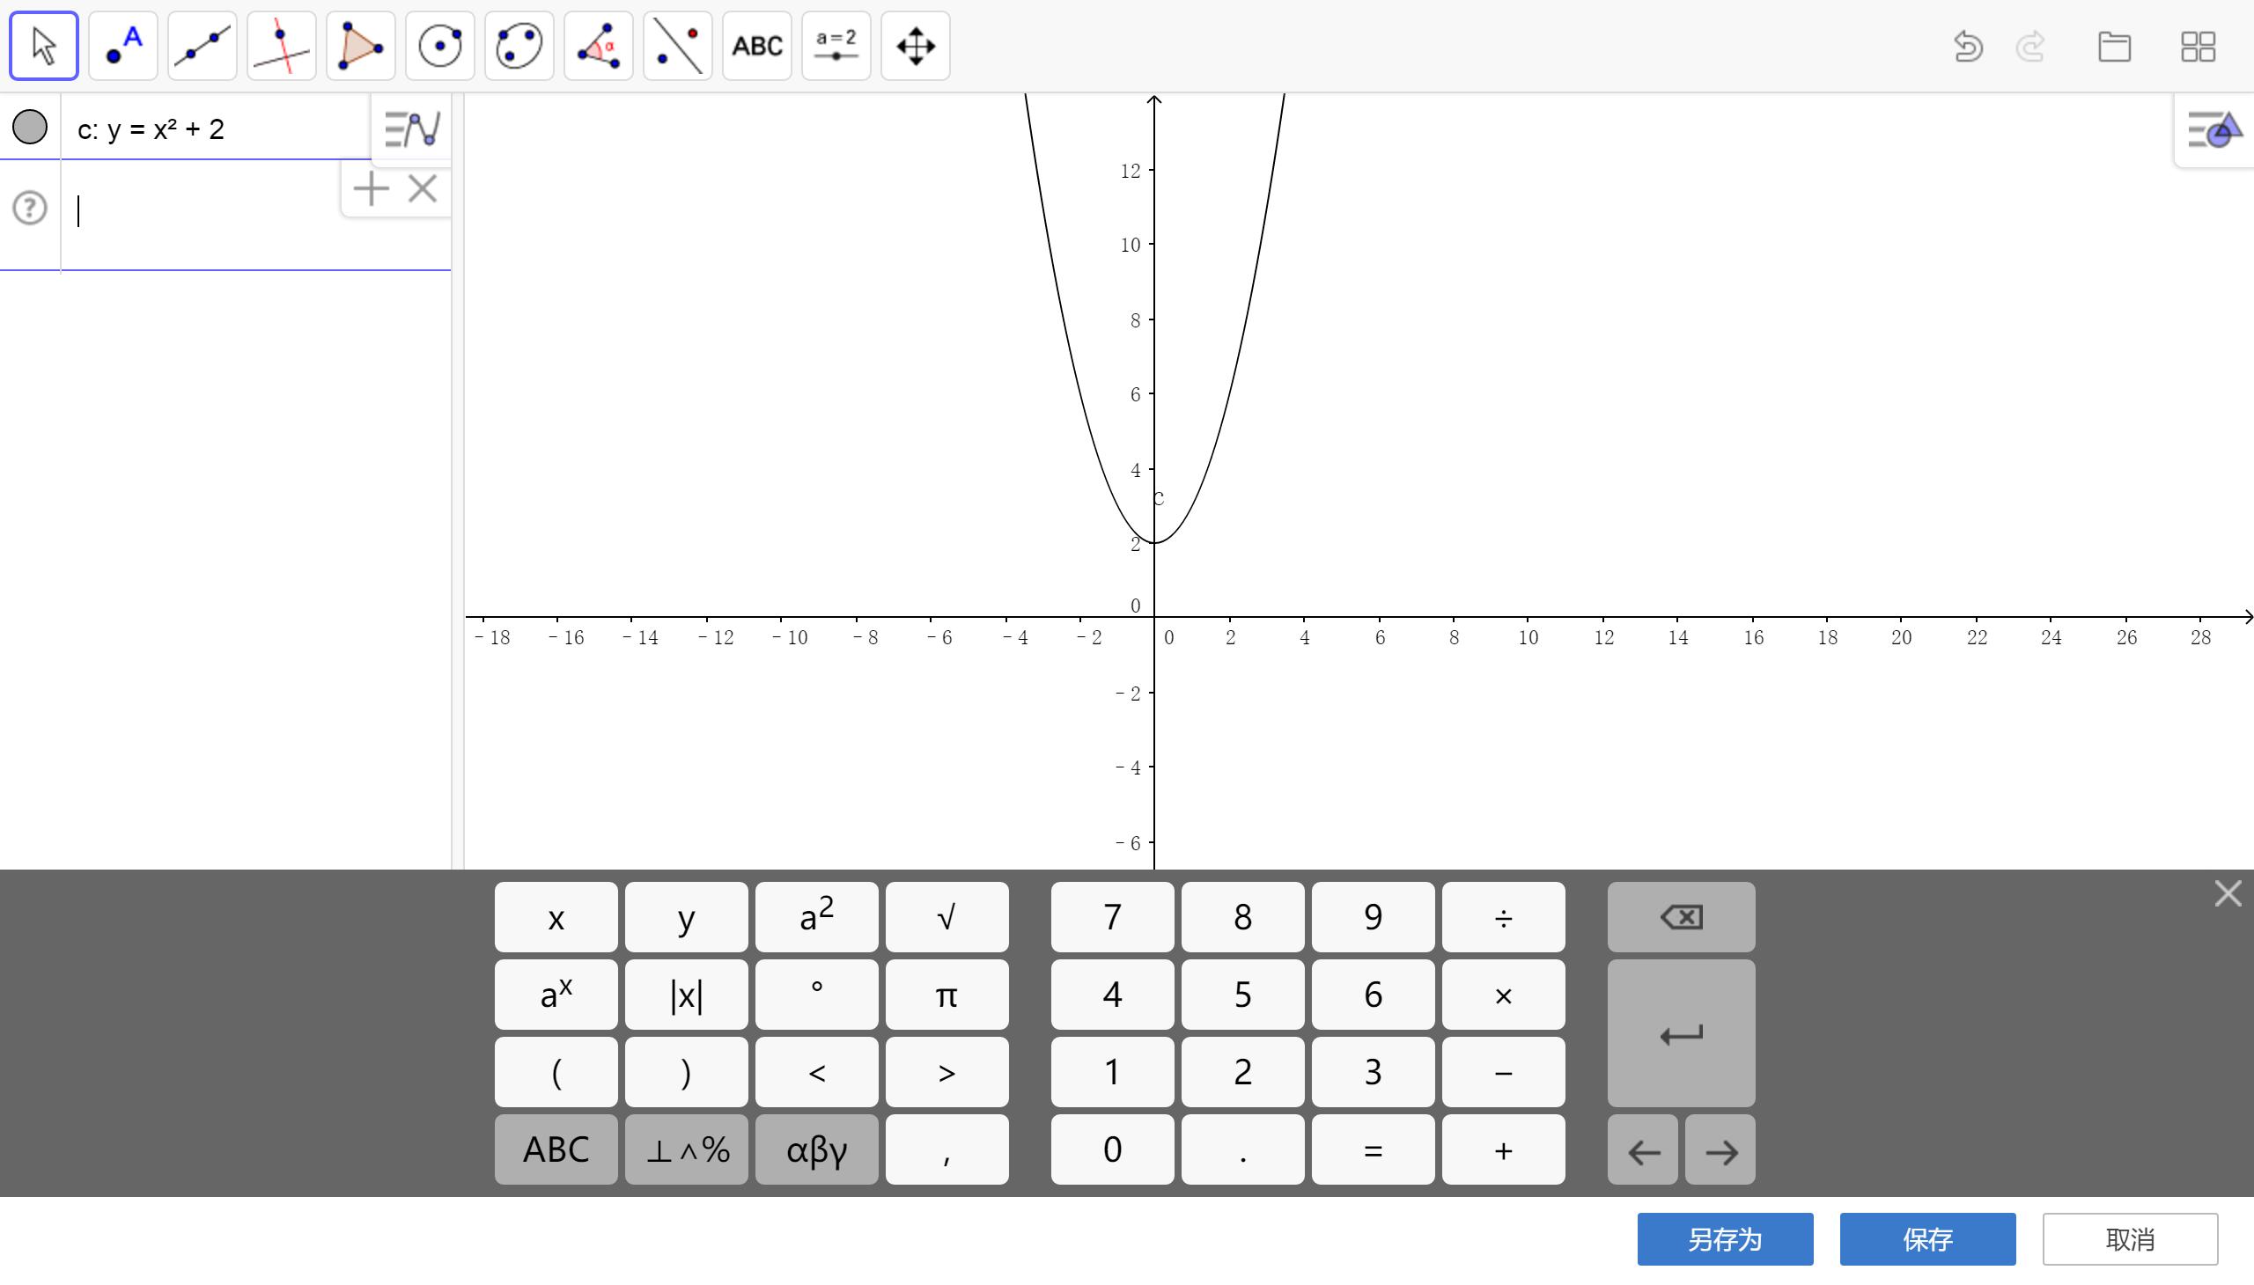Select the Move Graphics View tool
The image size is (2254, 1285).
click(x=915, y=46)
